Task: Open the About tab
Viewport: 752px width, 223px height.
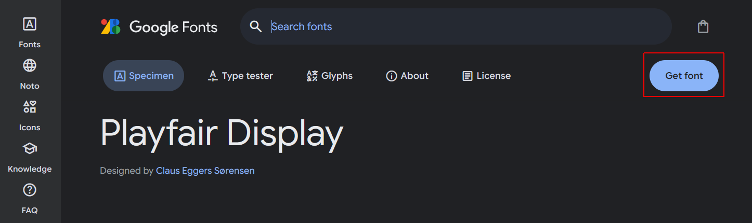Action: coord(407,76)
